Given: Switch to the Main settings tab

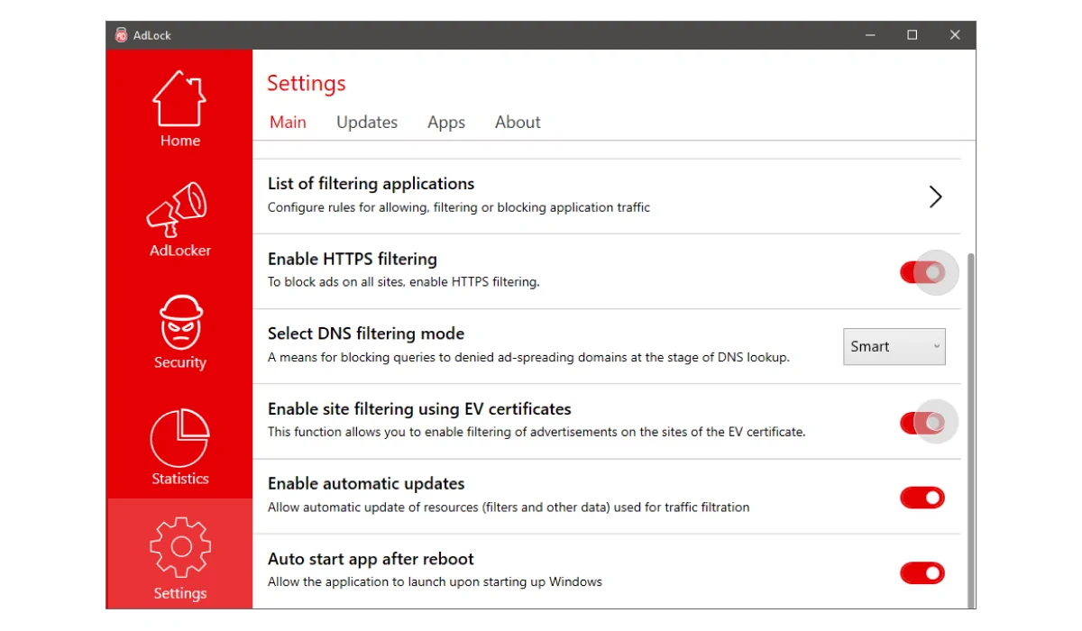Looking at the screenshot, I should pyautogui.click(x=288, y=123).
